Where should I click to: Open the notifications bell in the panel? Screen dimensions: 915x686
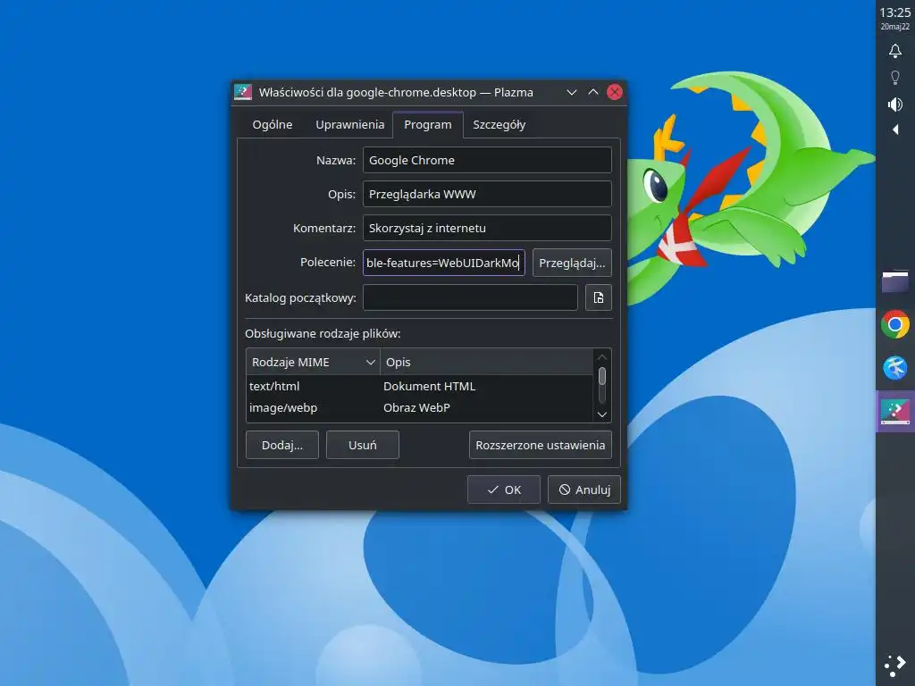(895, 51)
